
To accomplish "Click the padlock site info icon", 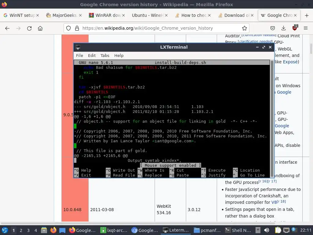I will 77,28.
